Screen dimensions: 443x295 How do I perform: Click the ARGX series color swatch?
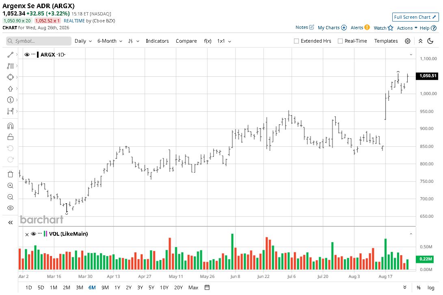(x=38, y=54)
